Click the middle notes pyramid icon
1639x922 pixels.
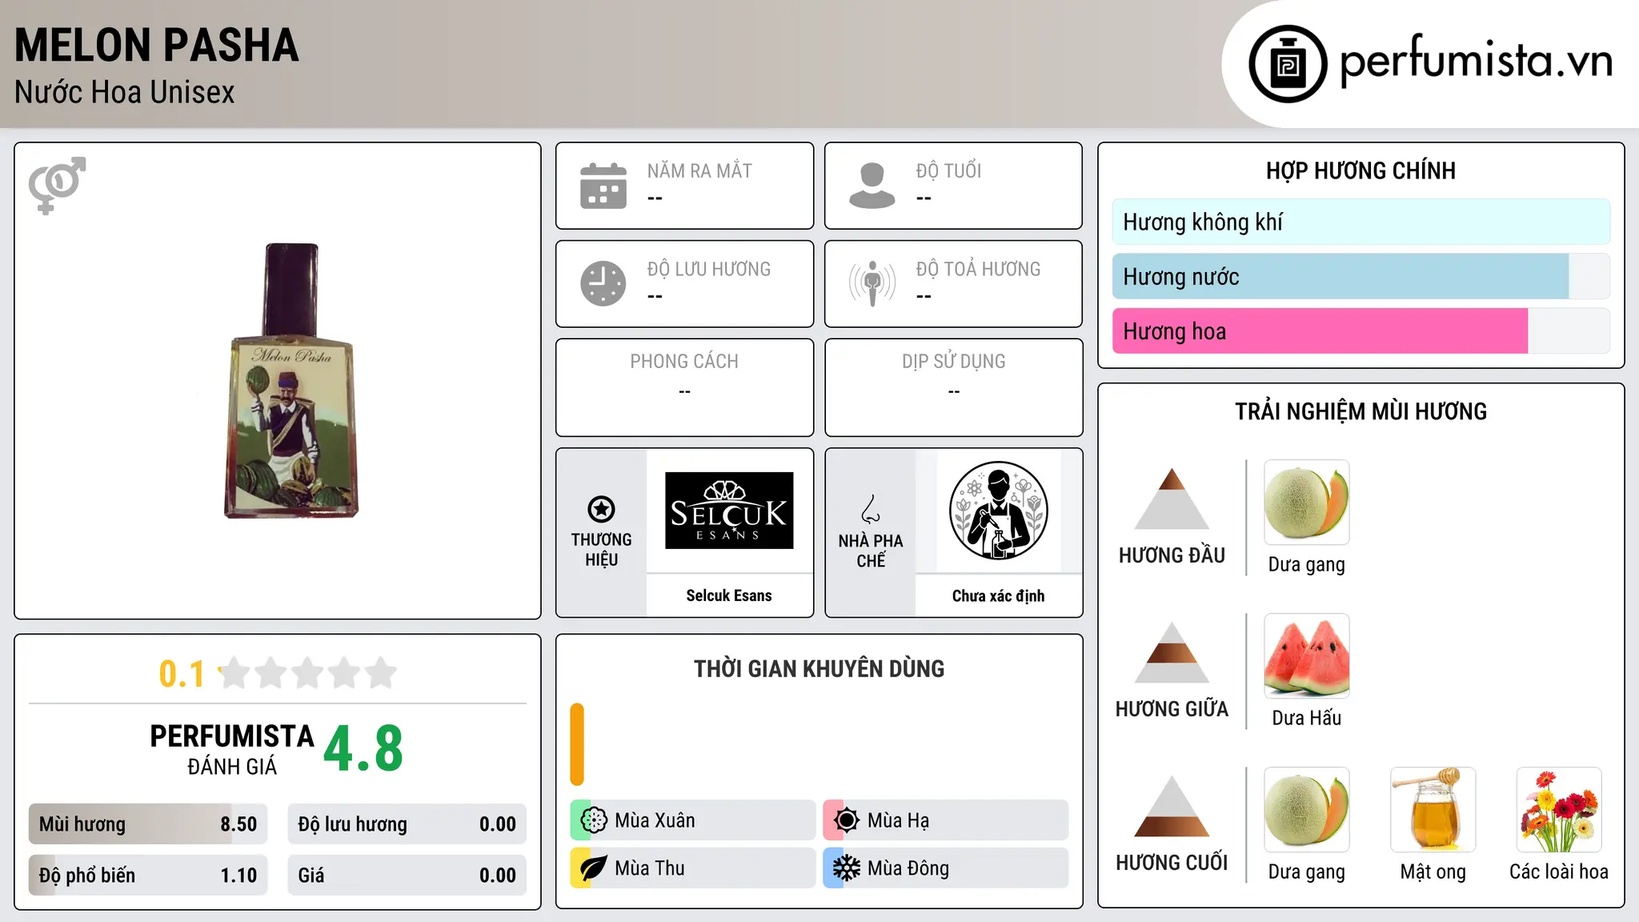click(1172, 652)
